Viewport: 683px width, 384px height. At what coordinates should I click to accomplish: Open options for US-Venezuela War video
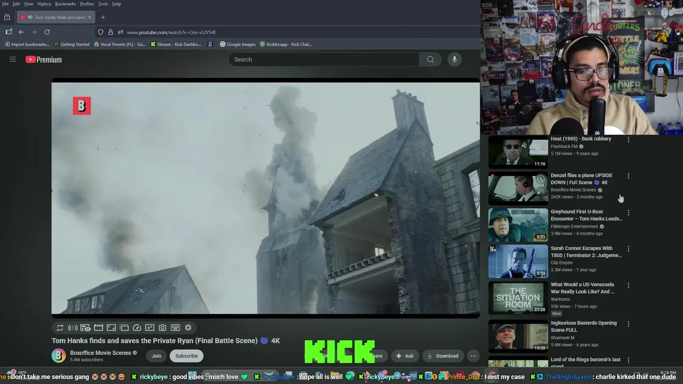coord(628,286)
